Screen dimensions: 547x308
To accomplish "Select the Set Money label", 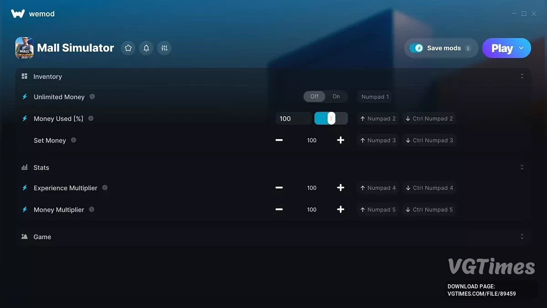I will coord(50,141).
